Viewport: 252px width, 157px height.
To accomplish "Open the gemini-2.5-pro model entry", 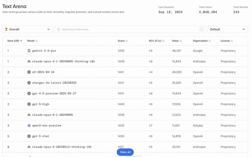I will (44, 51).
